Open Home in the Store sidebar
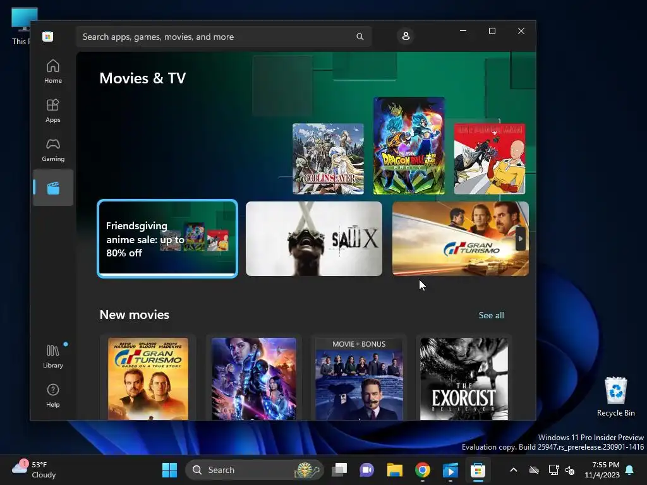 [53, 71]
